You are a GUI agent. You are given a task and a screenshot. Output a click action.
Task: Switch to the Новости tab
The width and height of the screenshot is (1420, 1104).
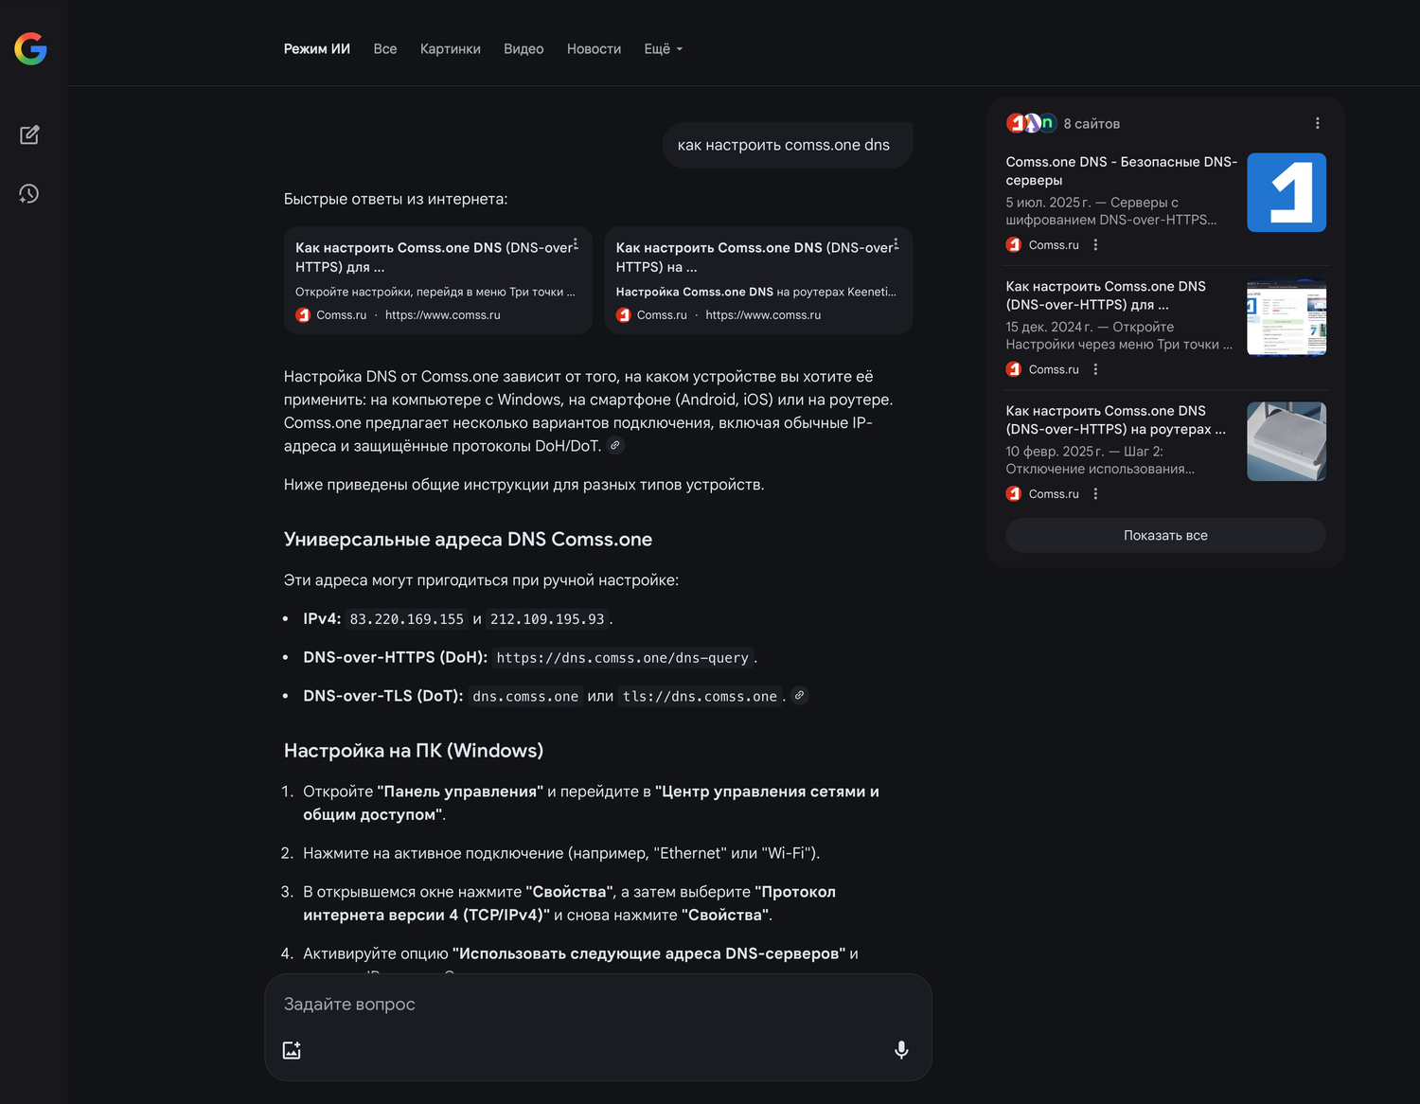[594, 49]
